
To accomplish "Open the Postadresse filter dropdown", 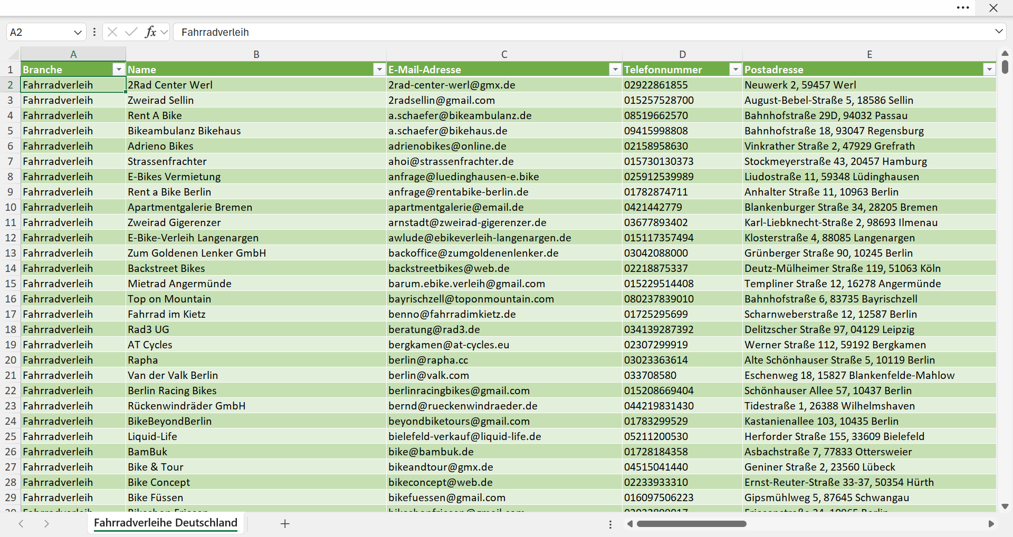I will tap(989, 70).
